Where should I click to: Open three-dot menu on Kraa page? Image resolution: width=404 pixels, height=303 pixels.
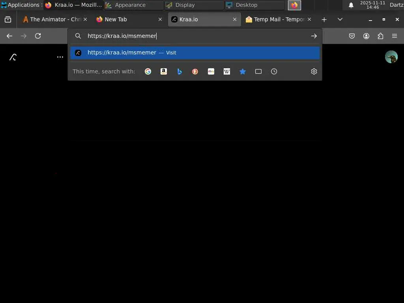point(60,57)
